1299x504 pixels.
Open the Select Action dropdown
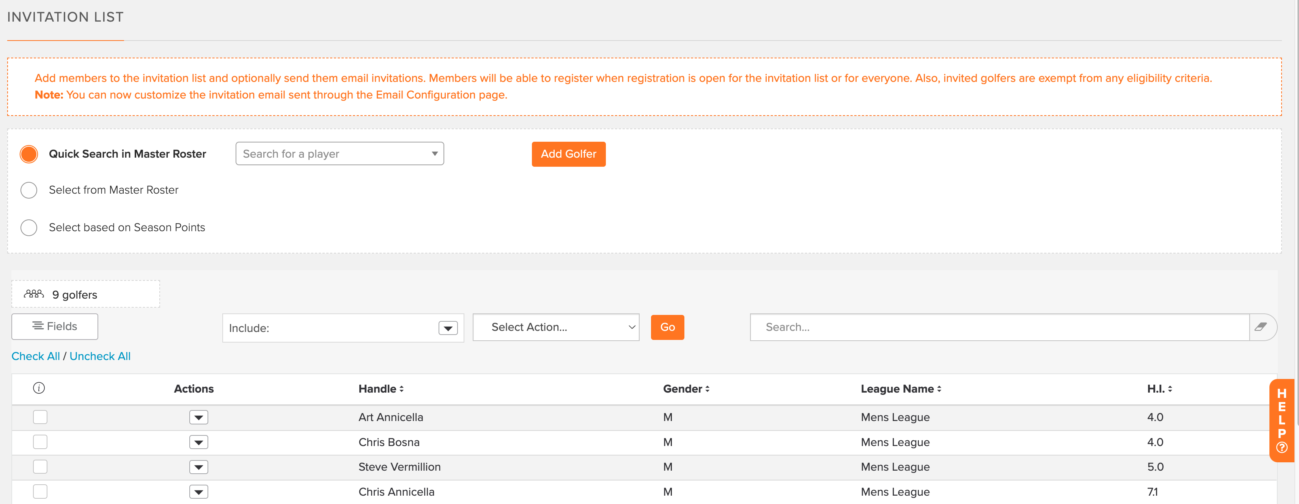556,327
